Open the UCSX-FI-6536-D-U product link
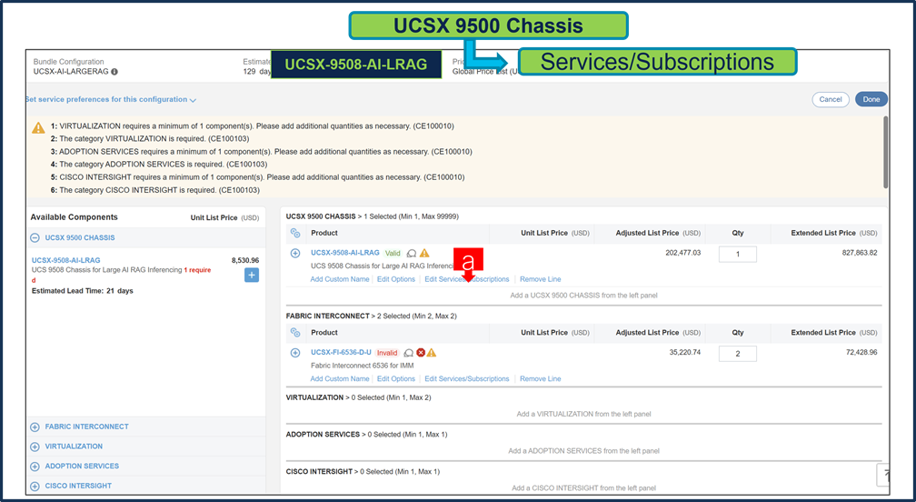Viewport: 916px width, 502px height. tap(341, 352)
